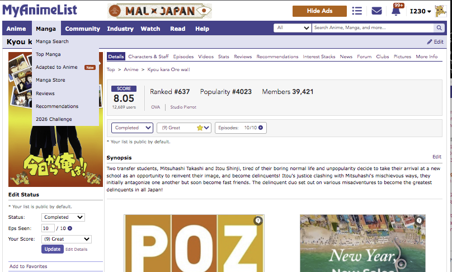Switch to Videos tab
This screenshot has height=272, width=452.
coord(206,57)
